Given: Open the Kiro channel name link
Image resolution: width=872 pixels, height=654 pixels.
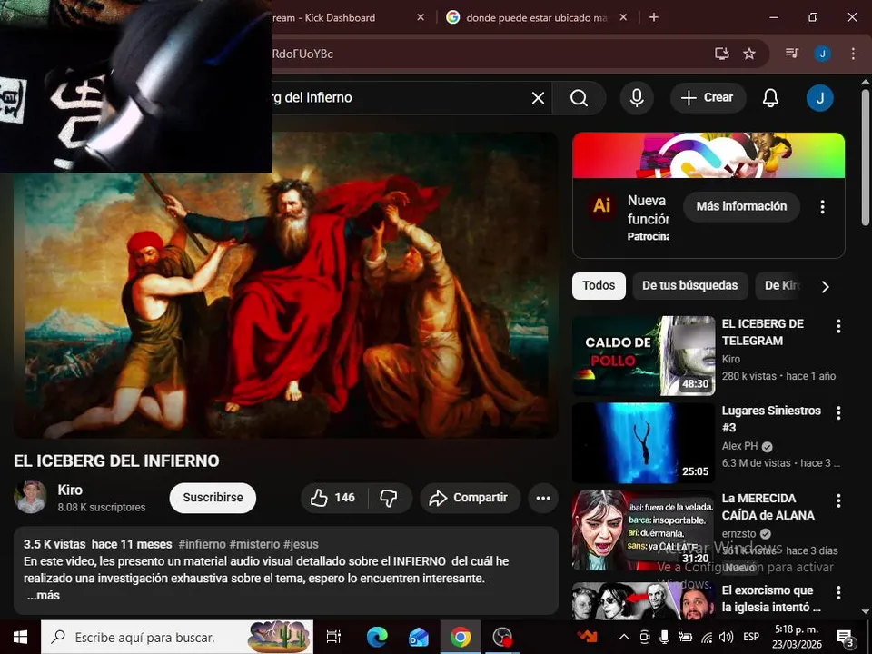Looking at the screenshot, I should [70, 490].
